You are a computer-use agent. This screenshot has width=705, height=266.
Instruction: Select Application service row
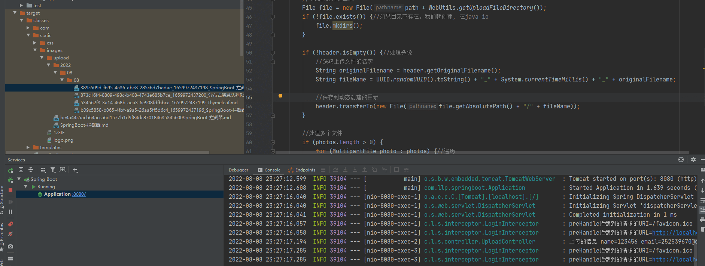pyautogui.click(x=120, y=194)
